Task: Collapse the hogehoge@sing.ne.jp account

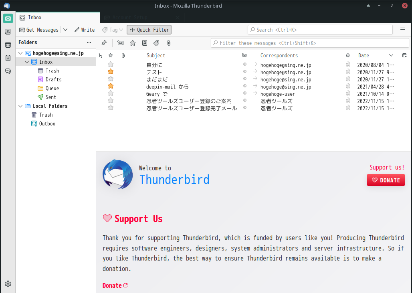Action: [20, 53]
